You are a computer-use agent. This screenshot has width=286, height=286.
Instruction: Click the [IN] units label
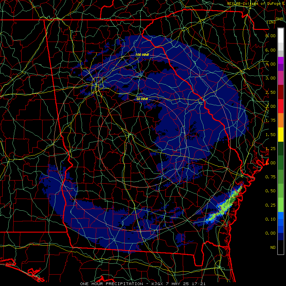pyautogui.click(x=271, y=22)
